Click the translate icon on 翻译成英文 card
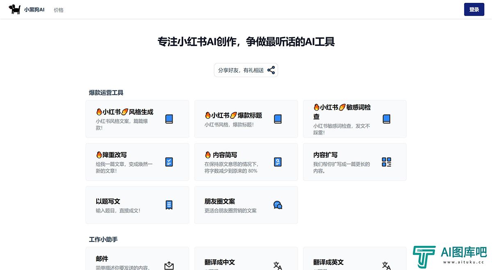The image size is (492, 270). point(386,266)
